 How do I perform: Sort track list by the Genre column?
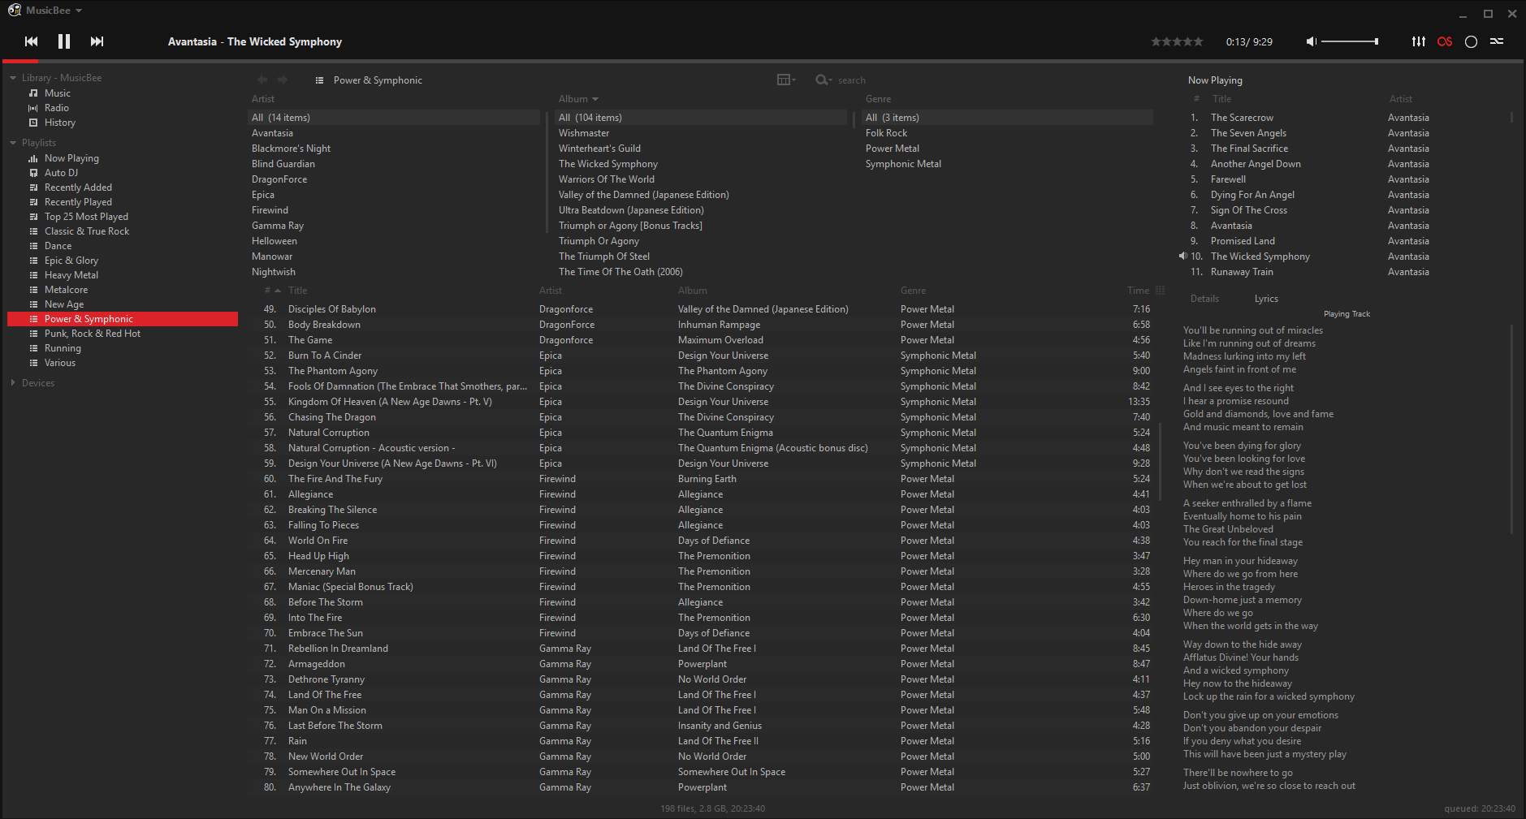click(x=913, y=291)
